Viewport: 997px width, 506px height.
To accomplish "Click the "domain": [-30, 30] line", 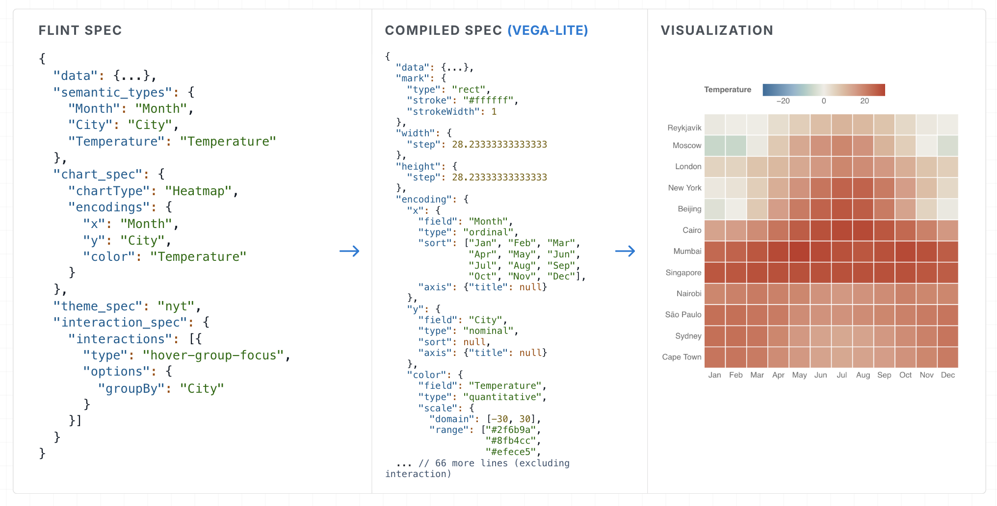I will tap(485, 419).
